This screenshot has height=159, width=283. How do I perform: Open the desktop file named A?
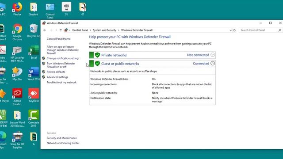point(34,138)
